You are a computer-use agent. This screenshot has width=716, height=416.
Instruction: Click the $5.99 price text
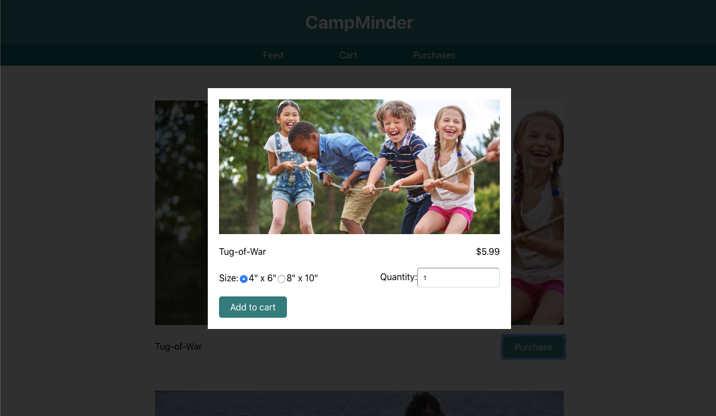pyautogui.click(x=487, y=252)
